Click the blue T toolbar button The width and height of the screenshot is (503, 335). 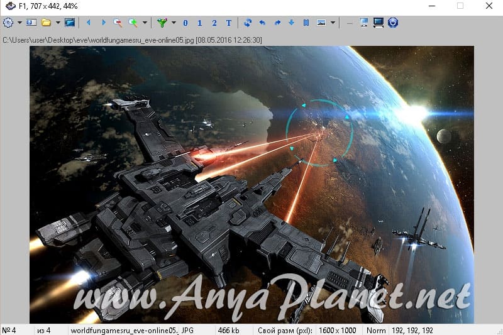tap(228, 23)
